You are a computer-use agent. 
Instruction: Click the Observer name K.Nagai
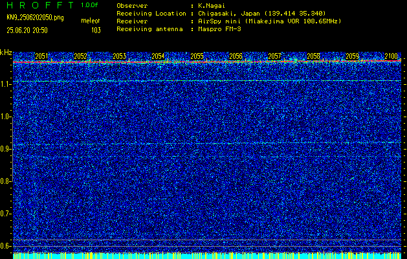(x=210, y=6)
